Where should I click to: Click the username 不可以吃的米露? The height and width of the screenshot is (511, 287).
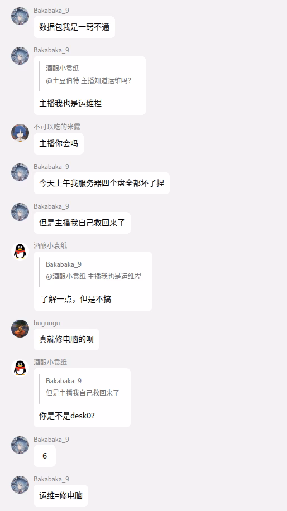57,127
